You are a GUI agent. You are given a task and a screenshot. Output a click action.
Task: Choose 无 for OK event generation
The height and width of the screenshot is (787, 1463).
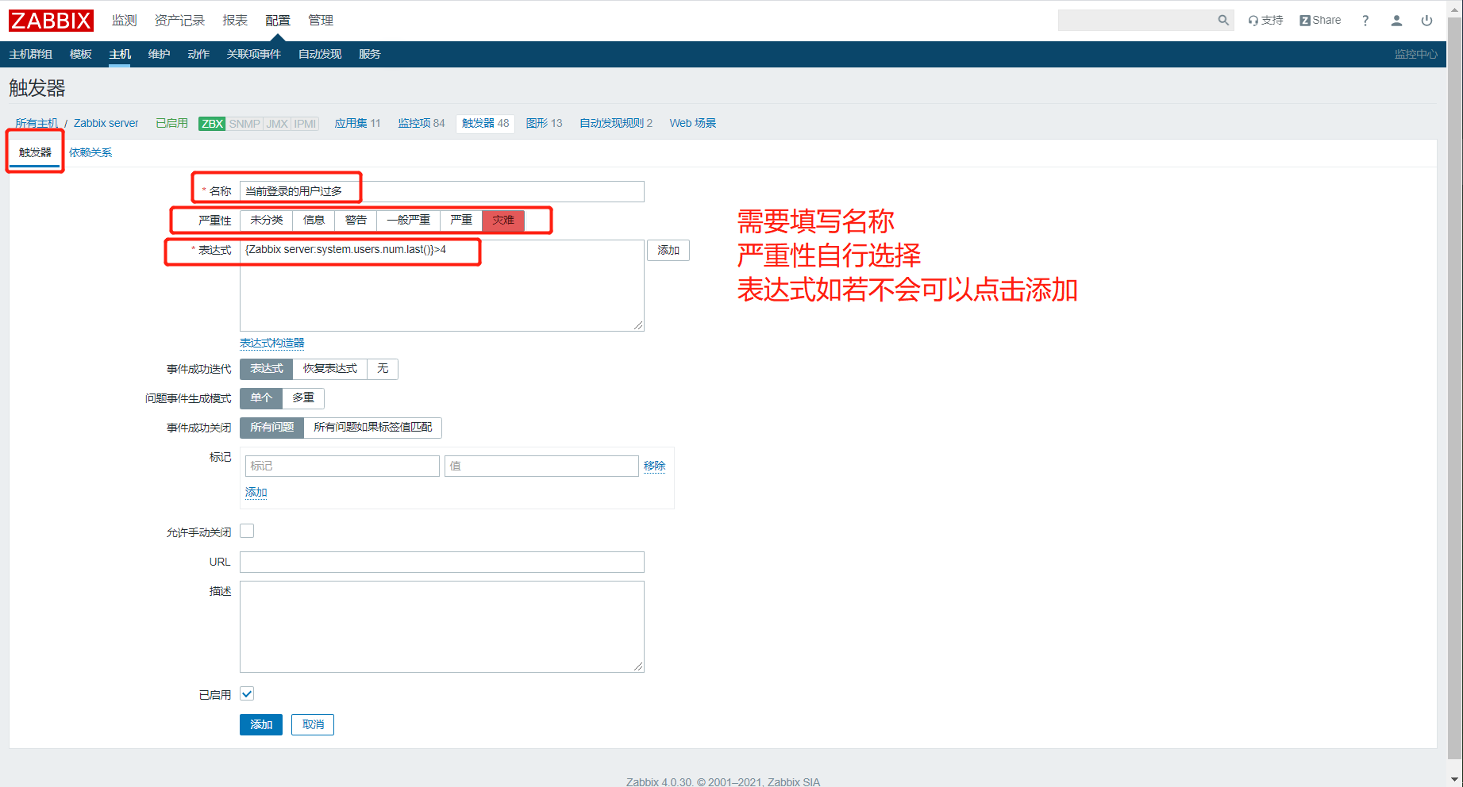[x=383, y=369]
